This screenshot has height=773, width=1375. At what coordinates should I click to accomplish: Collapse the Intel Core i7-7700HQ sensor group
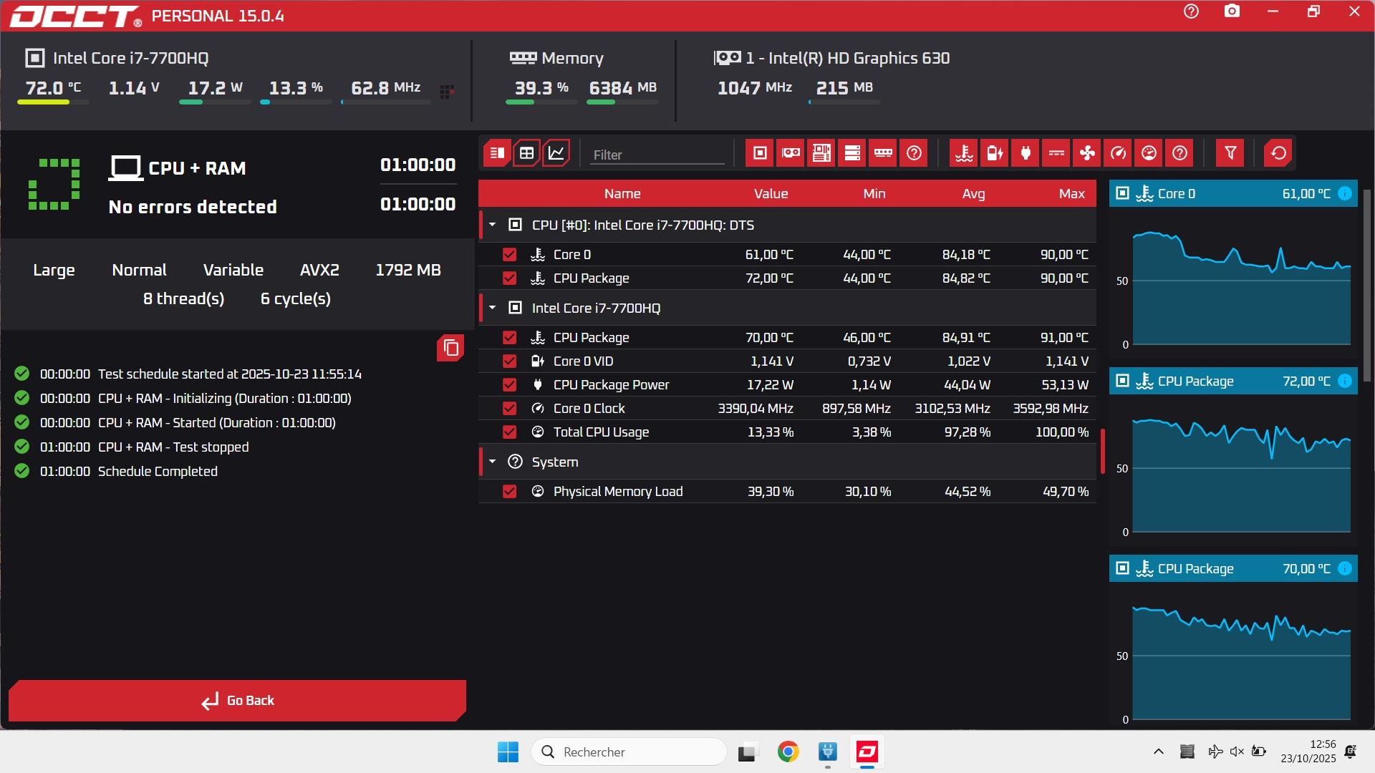click(x=493, y=308)
